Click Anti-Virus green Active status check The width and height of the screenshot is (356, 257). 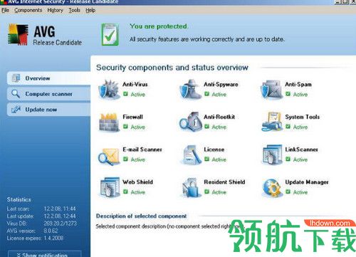[125, 94]
